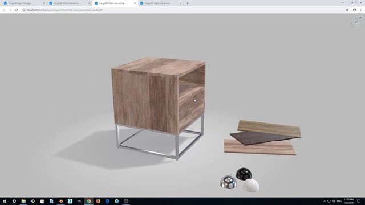Open a new browser tab
Viewport: 365px width, 205px height.
point(188,3)
